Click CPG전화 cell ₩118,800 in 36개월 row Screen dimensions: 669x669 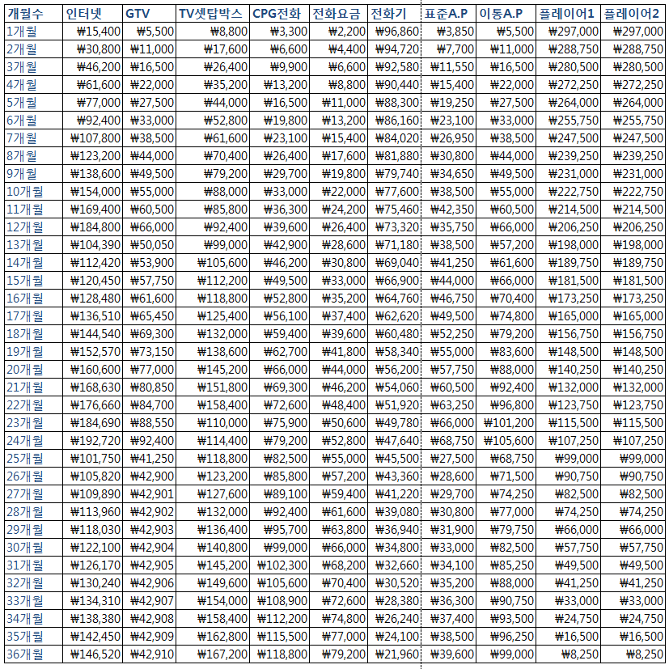coord(279,654)
